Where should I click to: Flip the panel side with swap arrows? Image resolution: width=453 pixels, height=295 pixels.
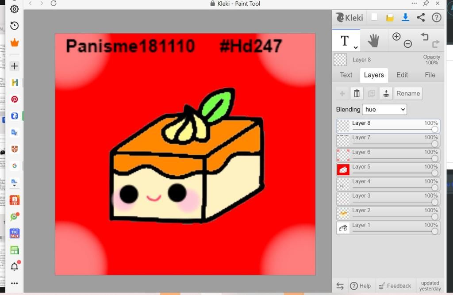click(x=340, y=286)
